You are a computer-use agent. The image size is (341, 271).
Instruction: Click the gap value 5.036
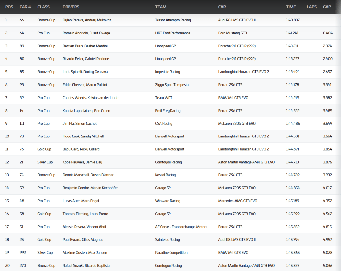328,266
